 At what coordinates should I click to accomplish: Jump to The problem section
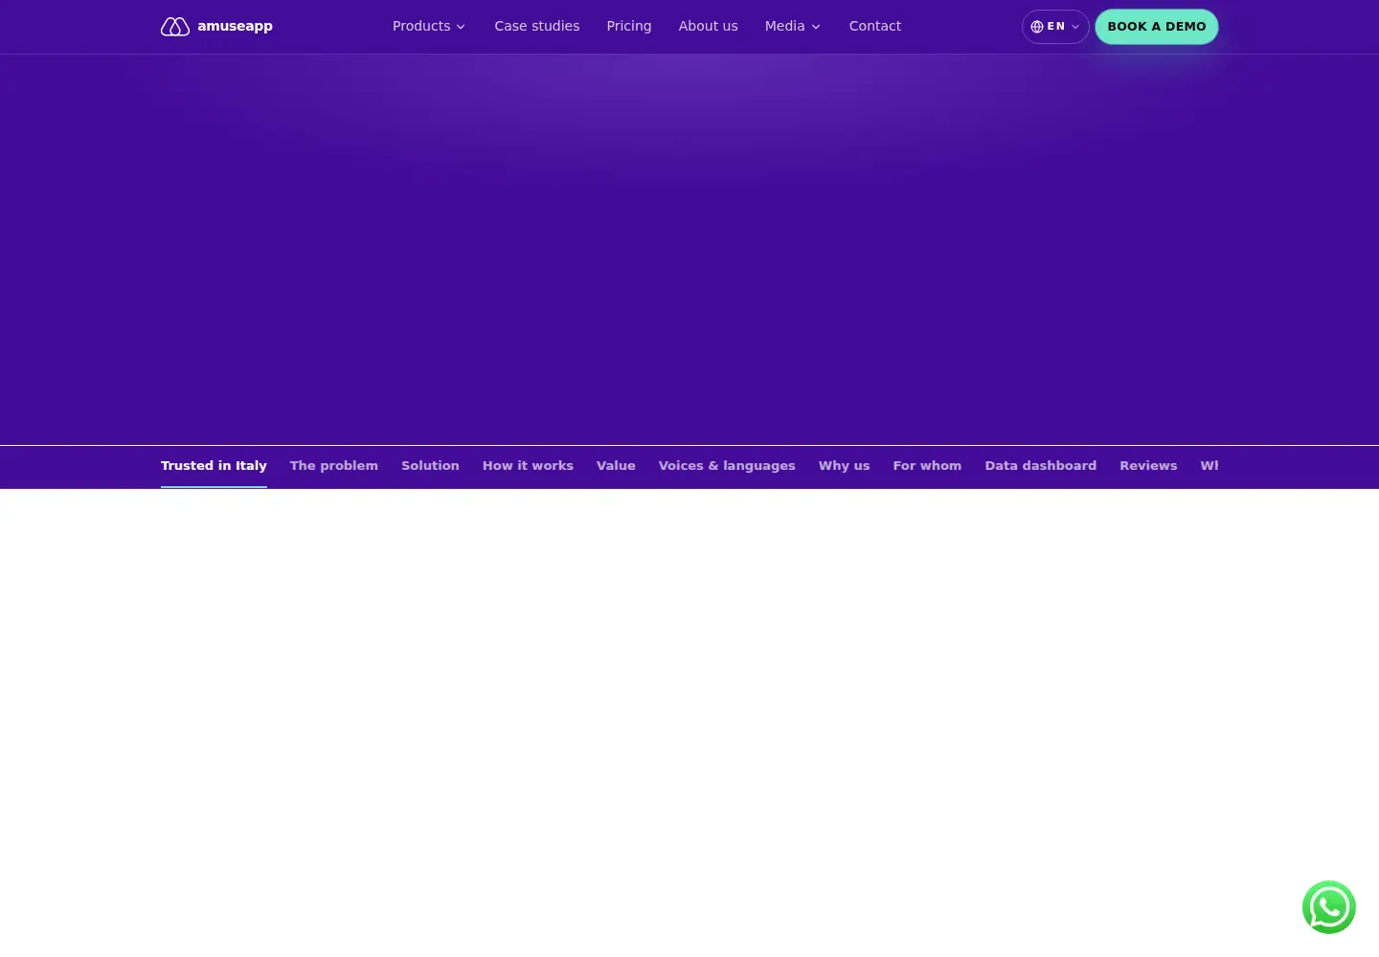334,466
